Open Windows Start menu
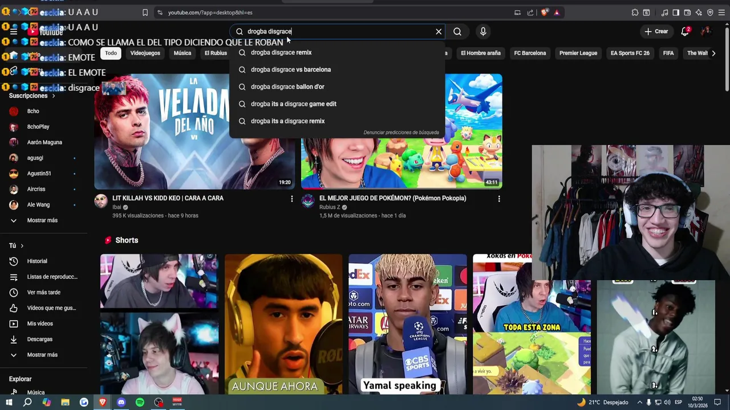This screenshot has width=730, height=410. (x=9, y=403)
